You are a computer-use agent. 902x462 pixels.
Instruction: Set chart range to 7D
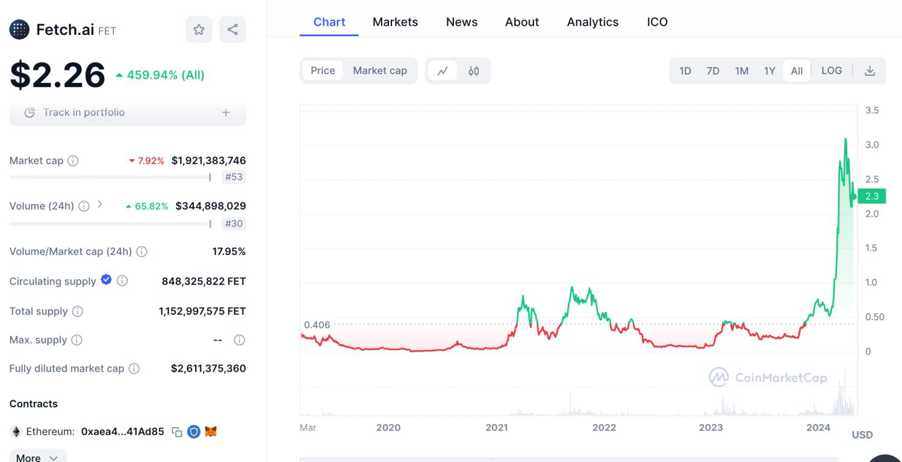tap(713, 71)
